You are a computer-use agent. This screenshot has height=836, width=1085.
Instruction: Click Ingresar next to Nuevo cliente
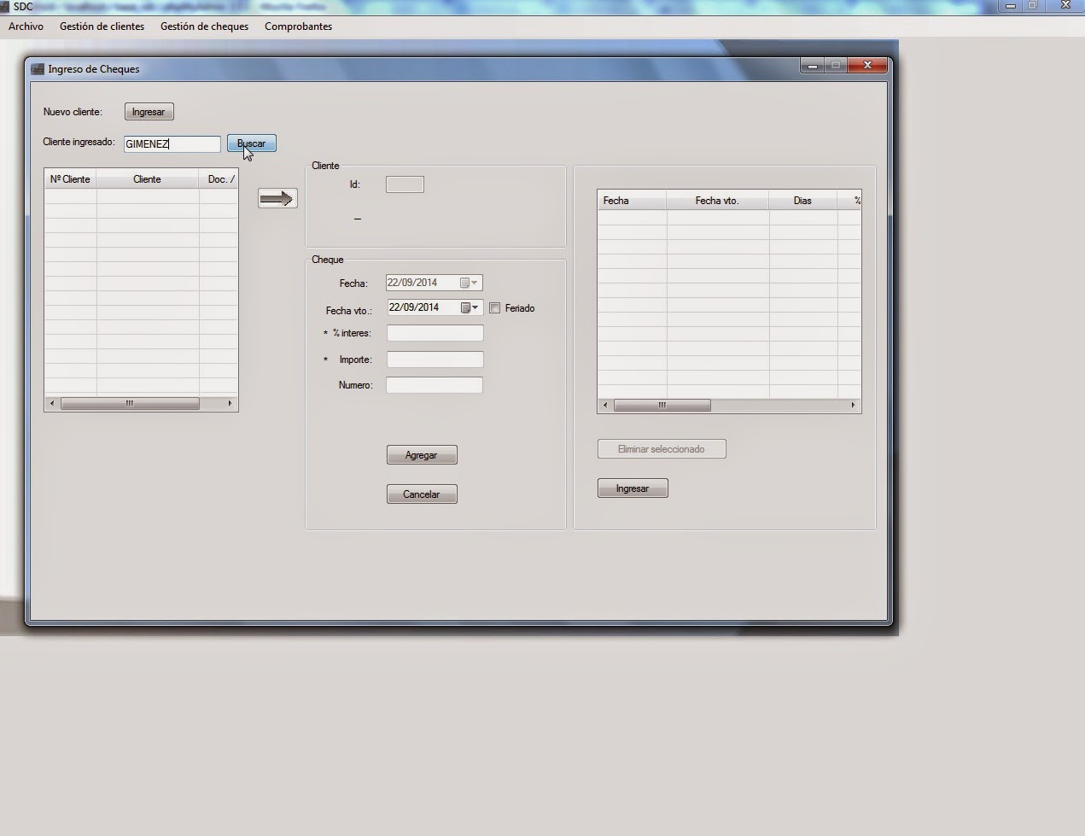point(149,112)
